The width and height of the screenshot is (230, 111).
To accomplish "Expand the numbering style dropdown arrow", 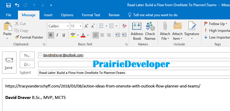I will (116, 26).
